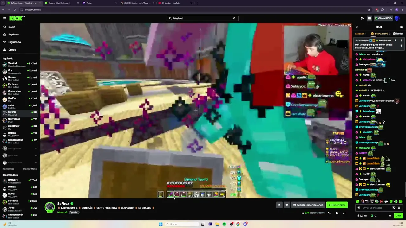Go back in browser history
This screenshot has width=406, height=228.
coord(3,10)
